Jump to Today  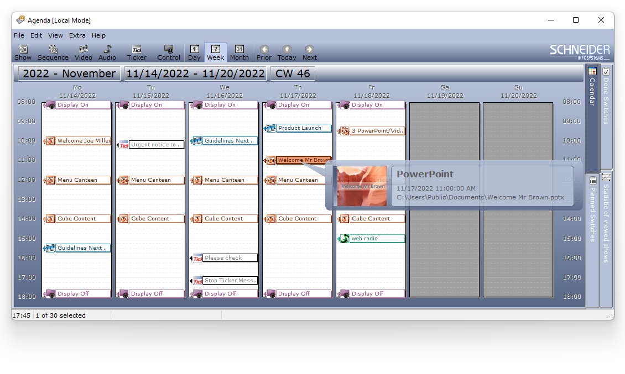tap(287, 52)
